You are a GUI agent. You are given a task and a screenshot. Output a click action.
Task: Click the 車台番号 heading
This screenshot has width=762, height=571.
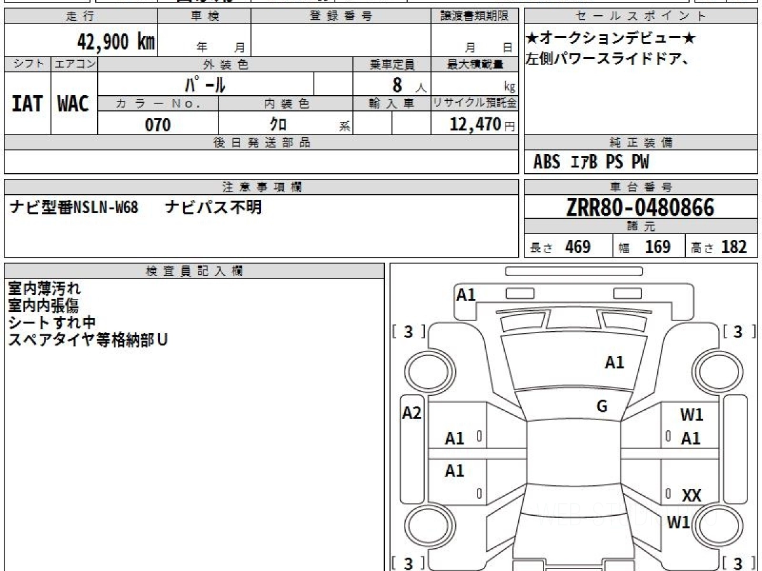[x=641, y=187]
